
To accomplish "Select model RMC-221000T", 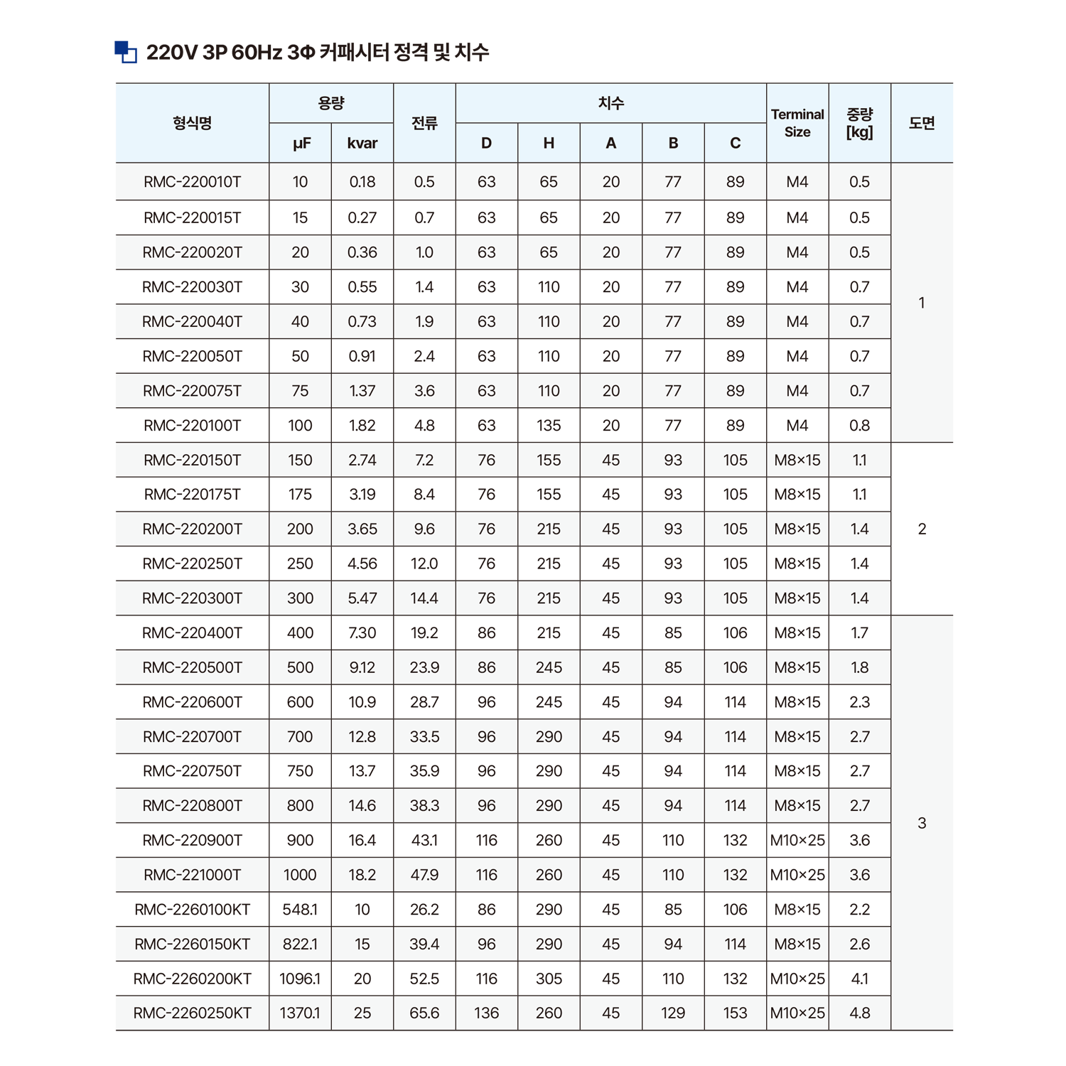I will [193, 875].
